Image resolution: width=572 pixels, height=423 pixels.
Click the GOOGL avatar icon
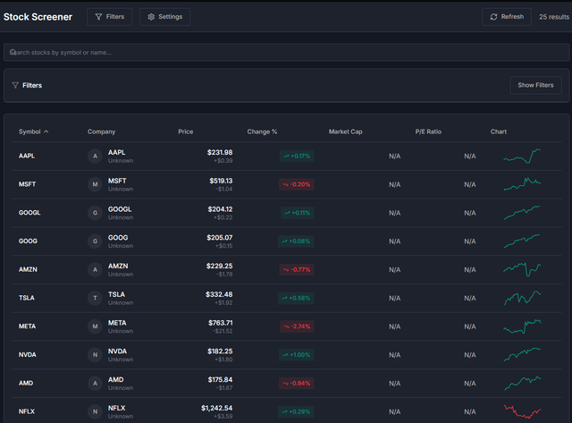tap(95, 213)
